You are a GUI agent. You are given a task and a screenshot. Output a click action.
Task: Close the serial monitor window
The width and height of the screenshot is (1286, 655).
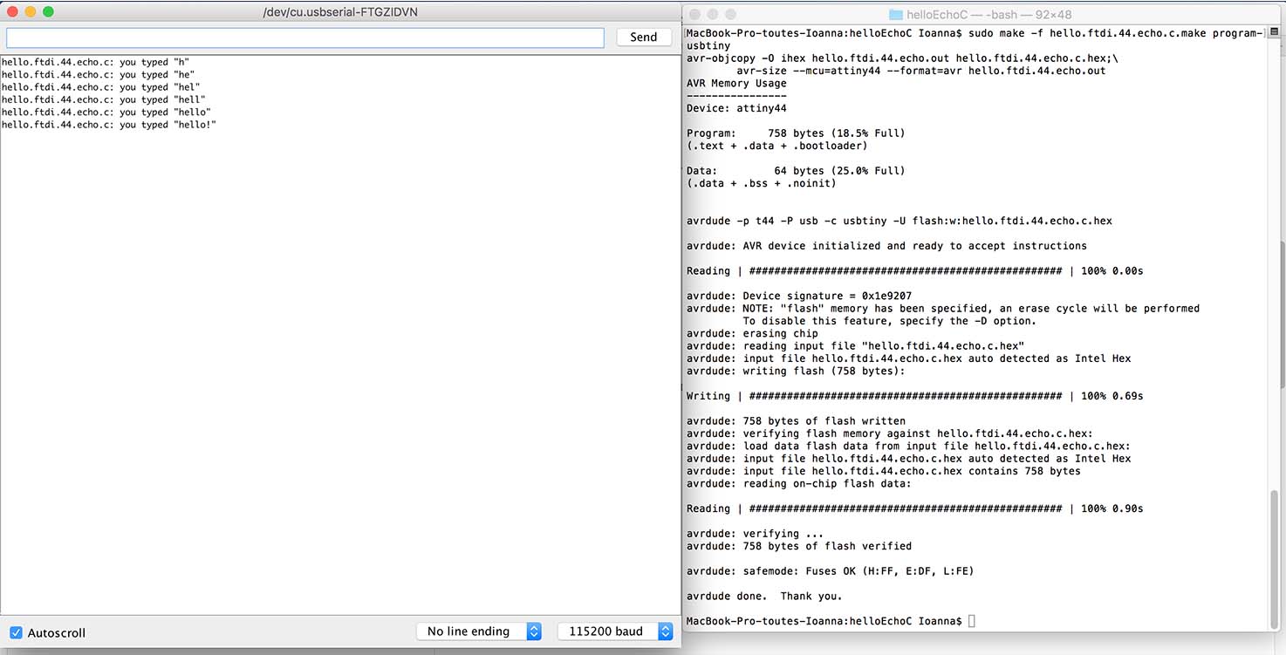point(12,12)
